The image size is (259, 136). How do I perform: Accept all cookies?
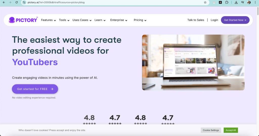coord(231,130)
